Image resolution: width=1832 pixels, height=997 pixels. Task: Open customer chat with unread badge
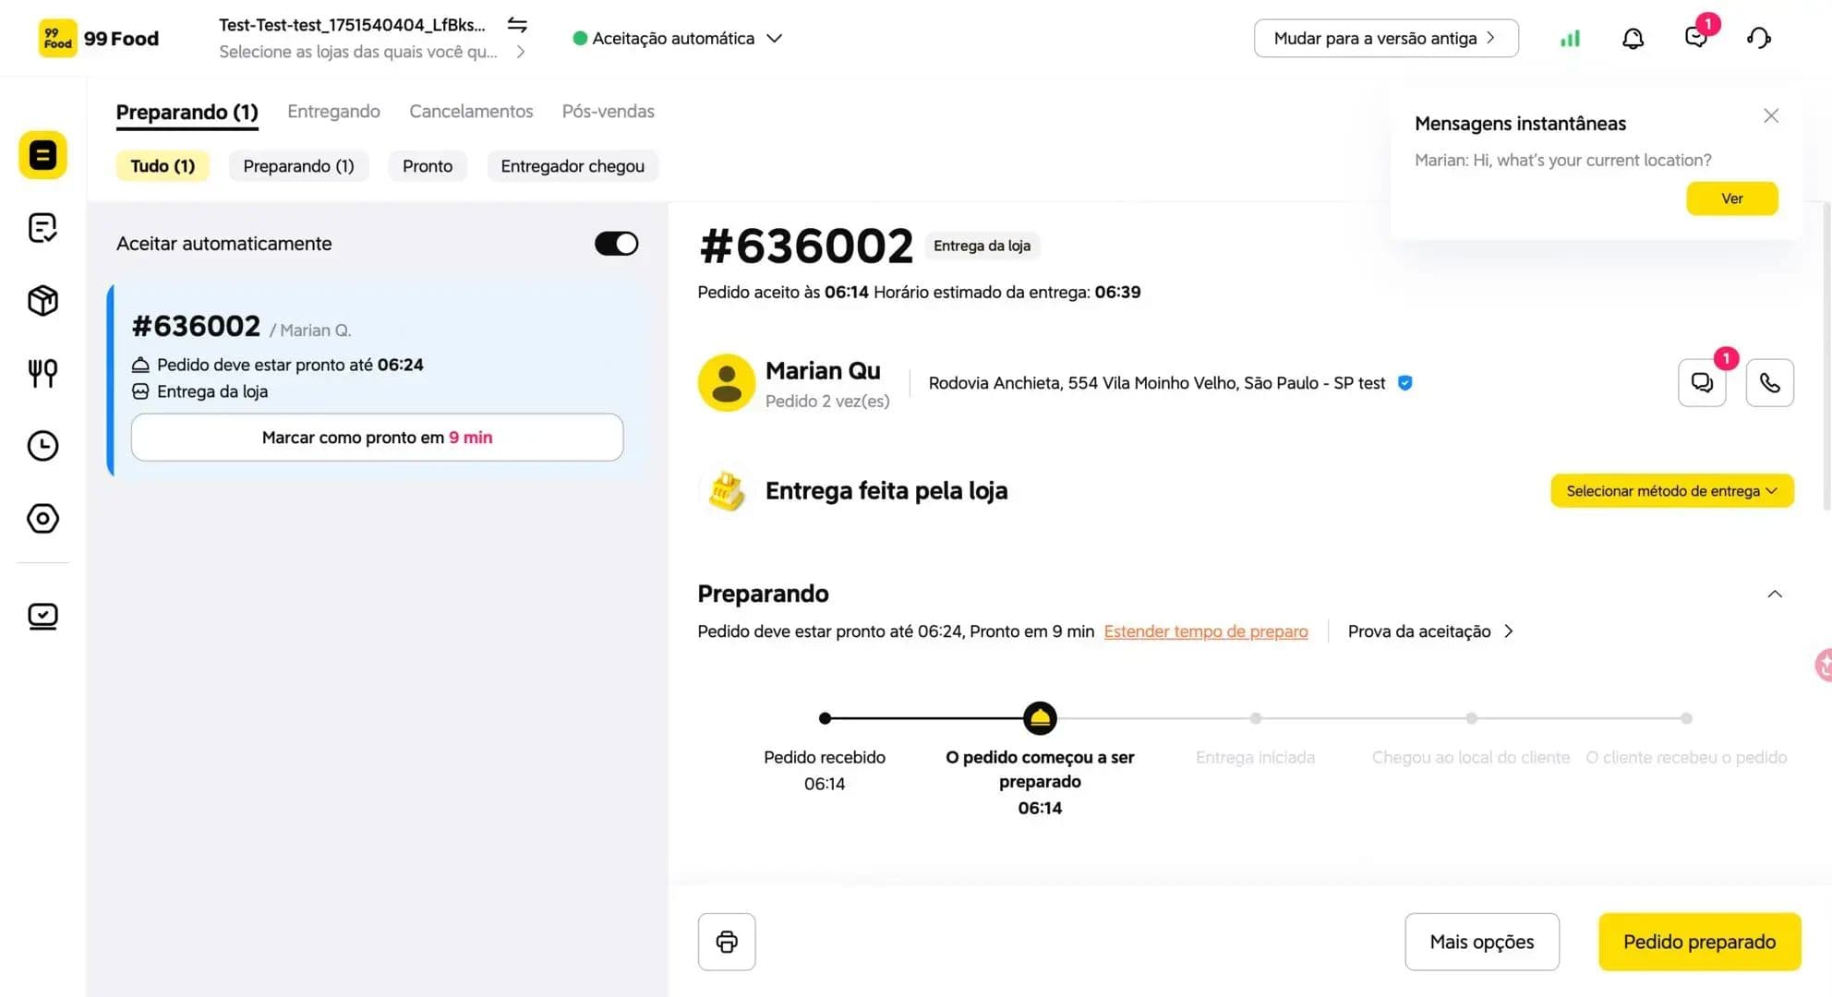(1702, 382)
